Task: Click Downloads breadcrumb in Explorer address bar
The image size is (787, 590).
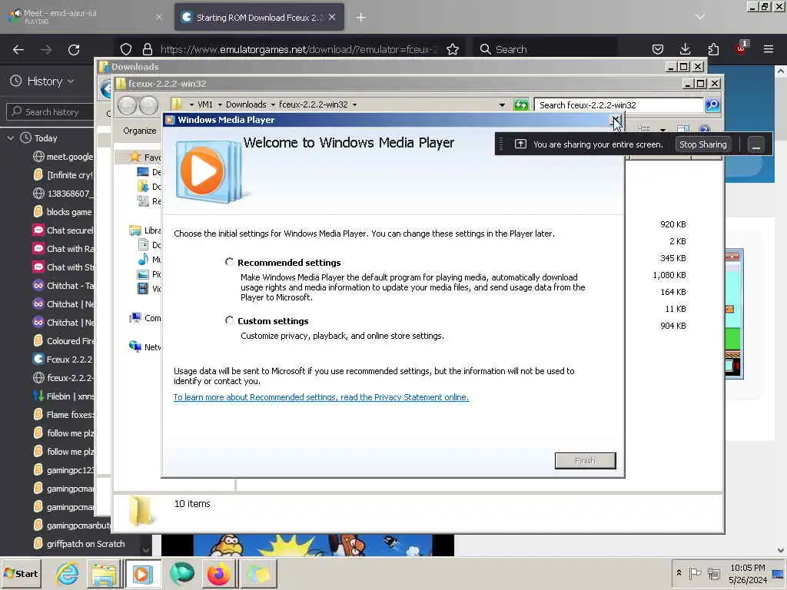Action: coord(246,104)
